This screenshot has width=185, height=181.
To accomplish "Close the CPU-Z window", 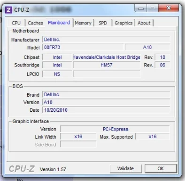I will [x=169, y=8].
